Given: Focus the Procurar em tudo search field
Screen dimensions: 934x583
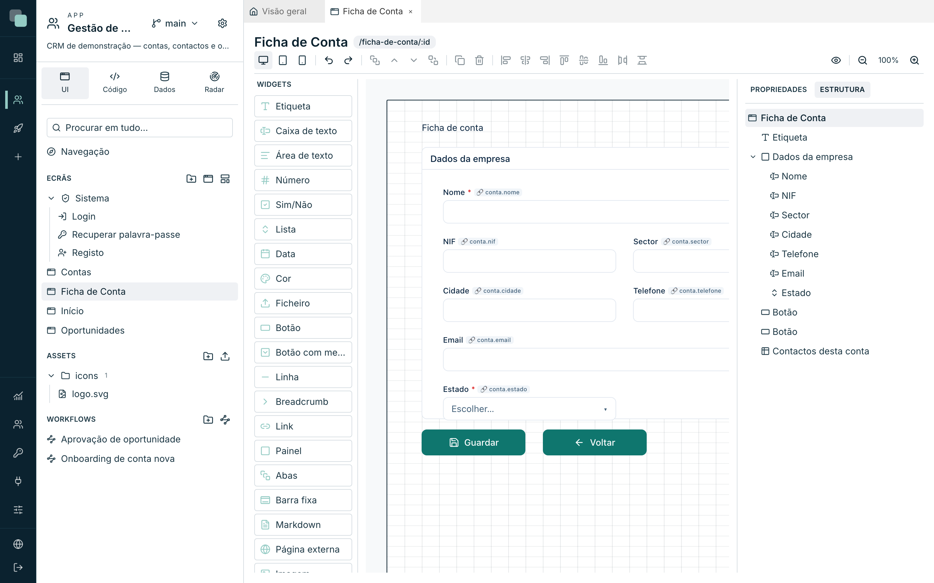Looking at the screenshot, I should [140, 128].
